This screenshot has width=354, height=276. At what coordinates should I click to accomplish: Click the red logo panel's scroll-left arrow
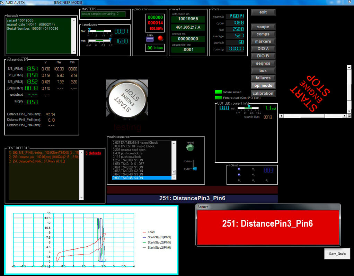281,116
